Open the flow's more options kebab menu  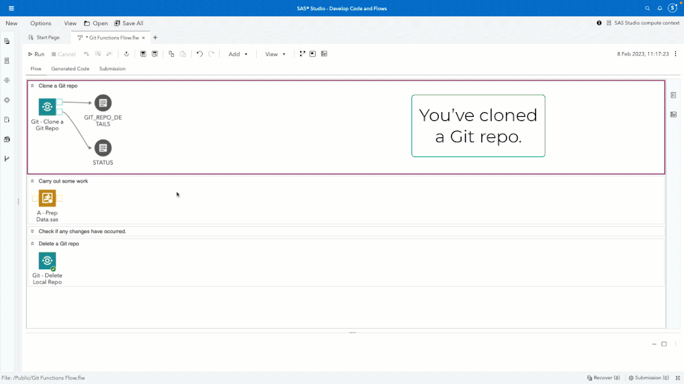676,54
